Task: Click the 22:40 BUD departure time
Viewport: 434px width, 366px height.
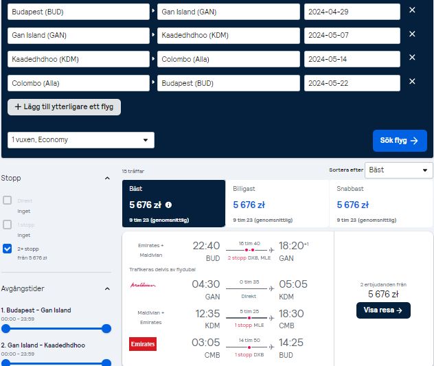Action: click(206, 246)
